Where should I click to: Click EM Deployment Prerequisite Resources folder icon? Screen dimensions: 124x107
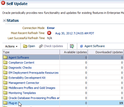[x=5, y=72]
